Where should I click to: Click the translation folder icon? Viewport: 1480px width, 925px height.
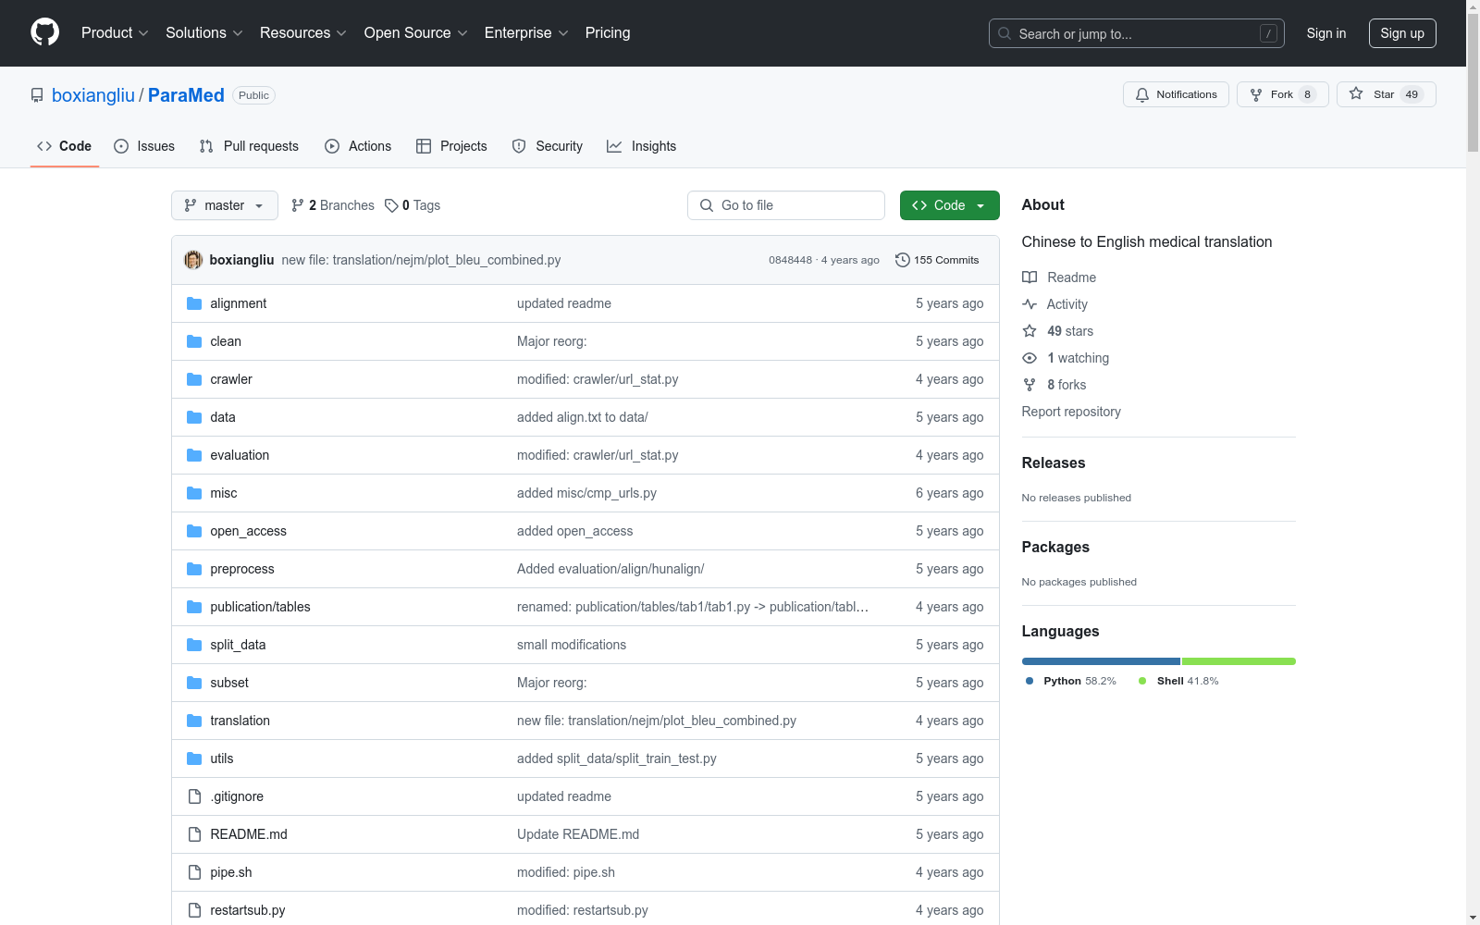[x=194, y=721]
